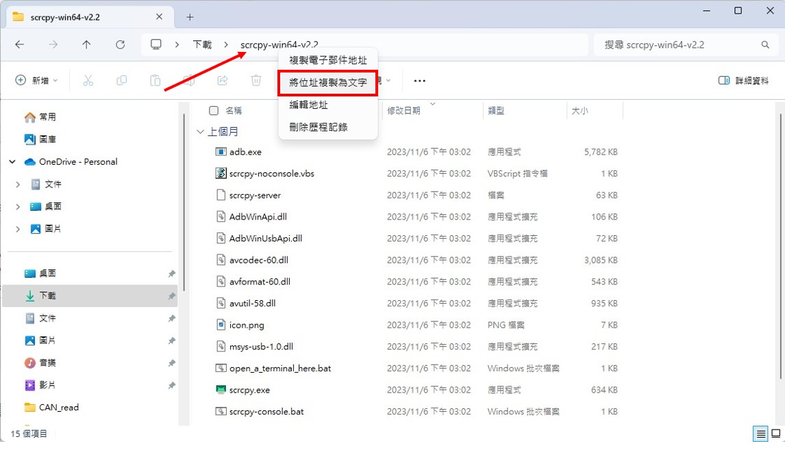Click the search magnifier icon

coord(765,44)
